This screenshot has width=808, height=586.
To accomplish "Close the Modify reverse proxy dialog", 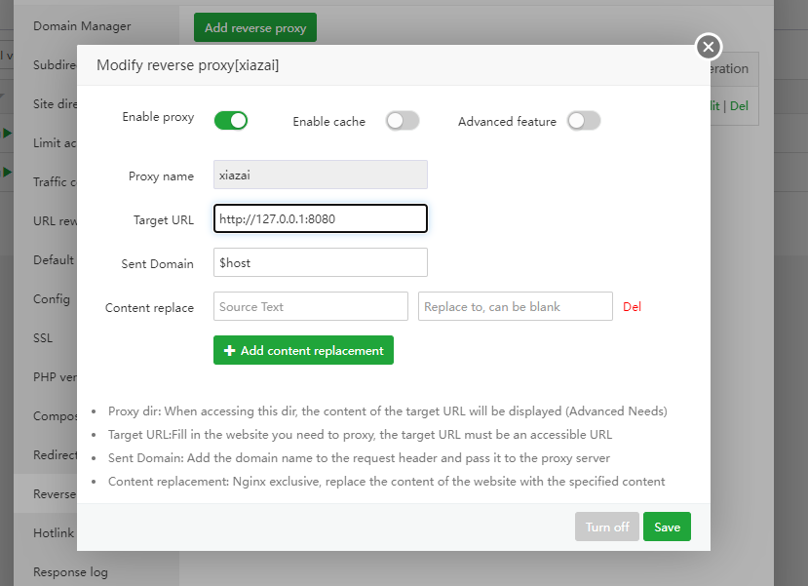I will [x=709, y=47].
